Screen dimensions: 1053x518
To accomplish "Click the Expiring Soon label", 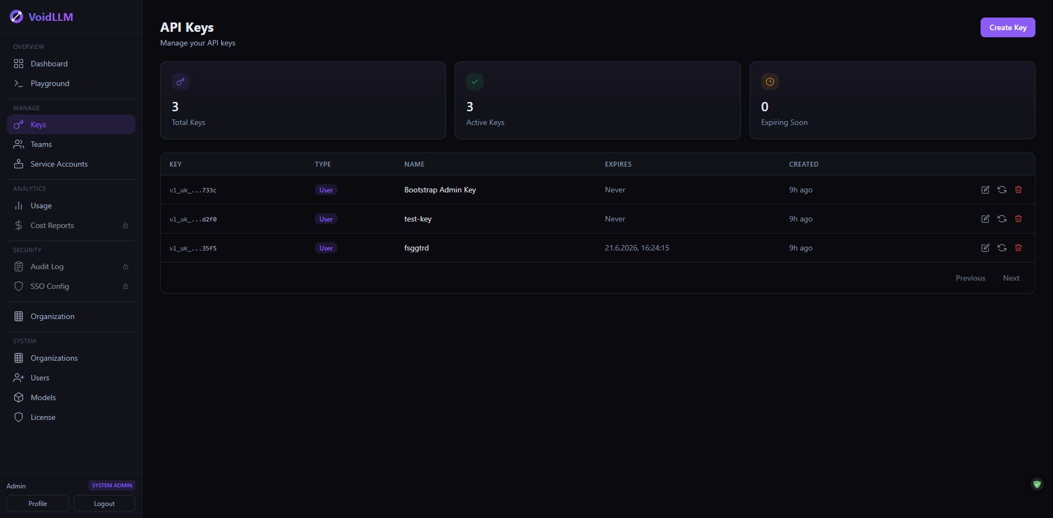I will 784,122.
